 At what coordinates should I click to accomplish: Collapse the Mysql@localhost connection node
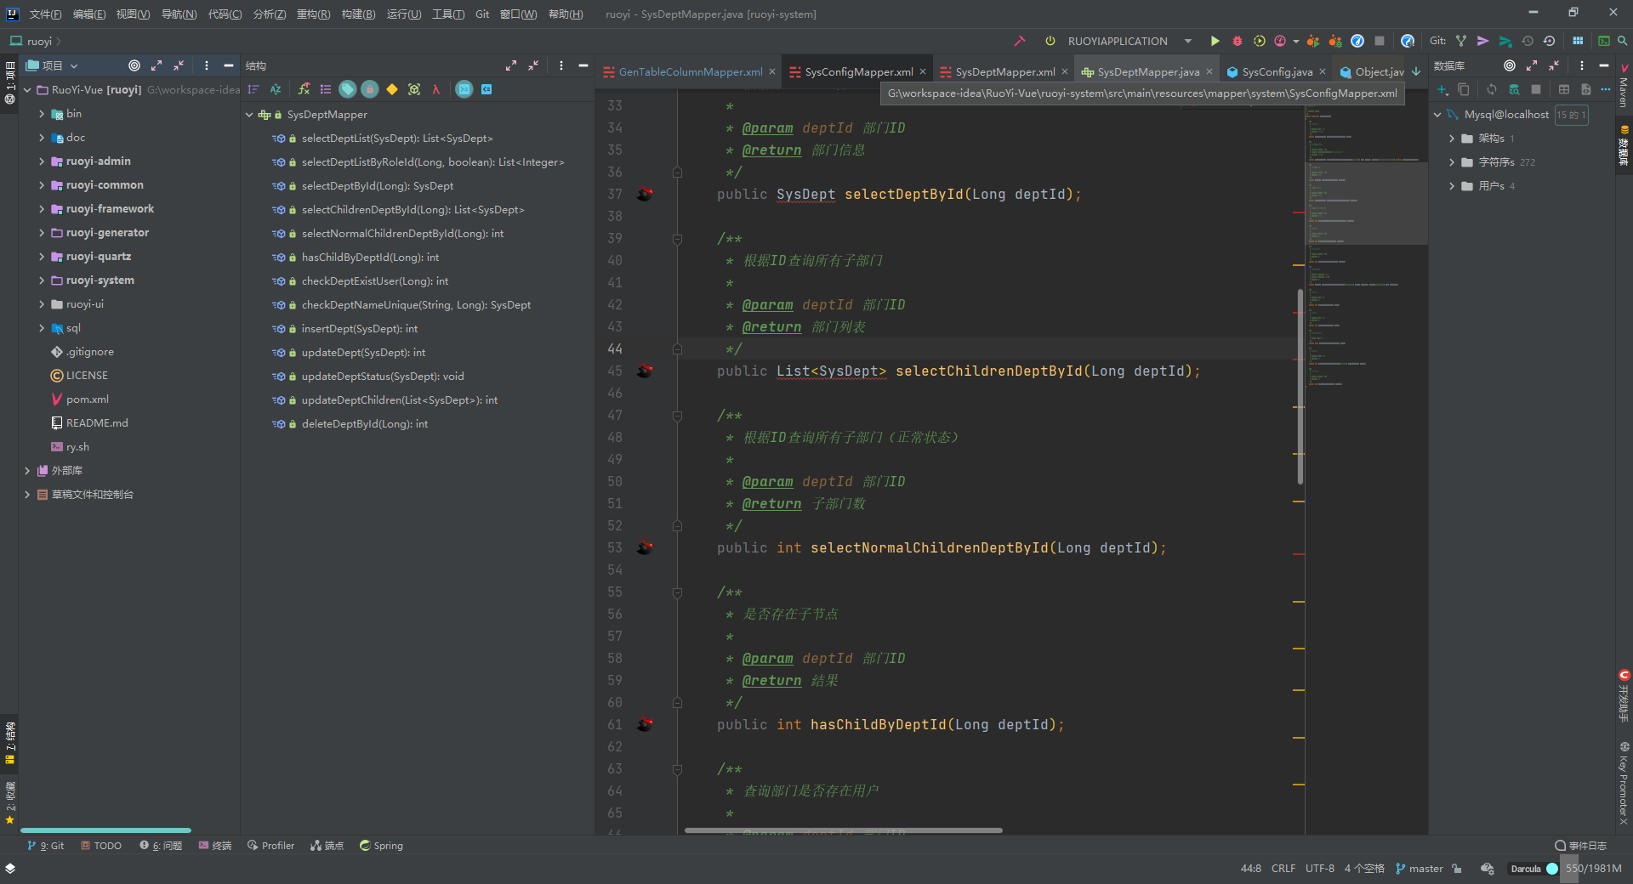[1438, 114]
